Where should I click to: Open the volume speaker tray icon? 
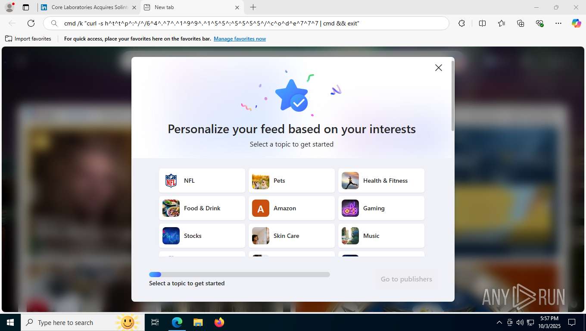click(520, 322)
